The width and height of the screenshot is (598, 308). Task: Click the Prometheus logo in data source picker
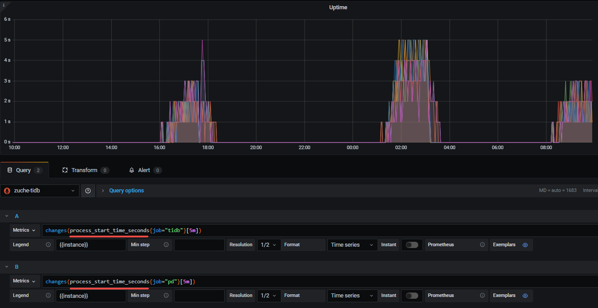7,191
